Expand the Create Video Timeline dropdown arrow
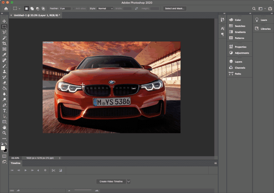This screenshot has width=274, height=193. point(128,181)
